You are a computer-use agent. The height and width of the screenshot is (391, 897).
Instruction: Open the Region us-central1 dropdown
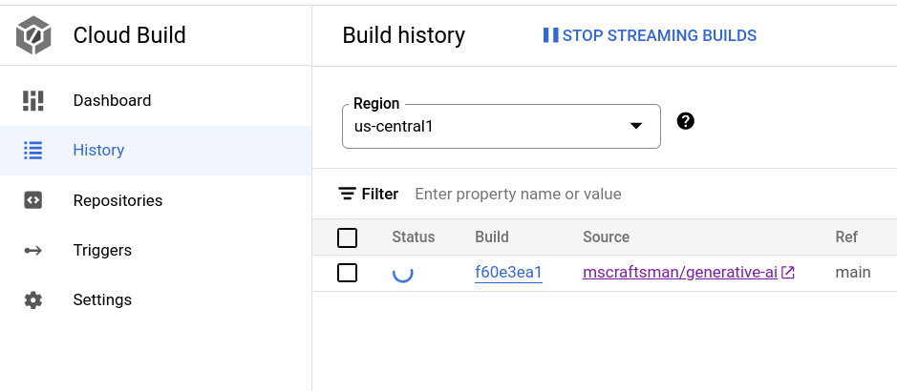tap(502, 126)
